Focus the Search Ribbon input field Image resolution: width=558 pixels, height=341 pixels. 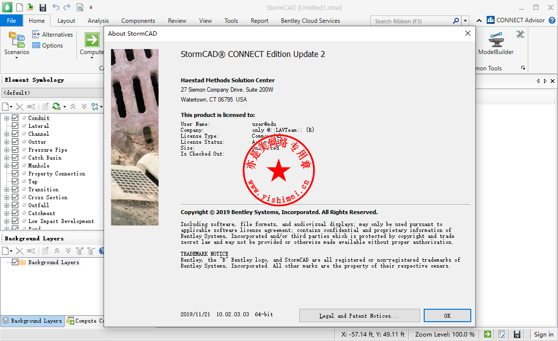(x=411, y=21)
